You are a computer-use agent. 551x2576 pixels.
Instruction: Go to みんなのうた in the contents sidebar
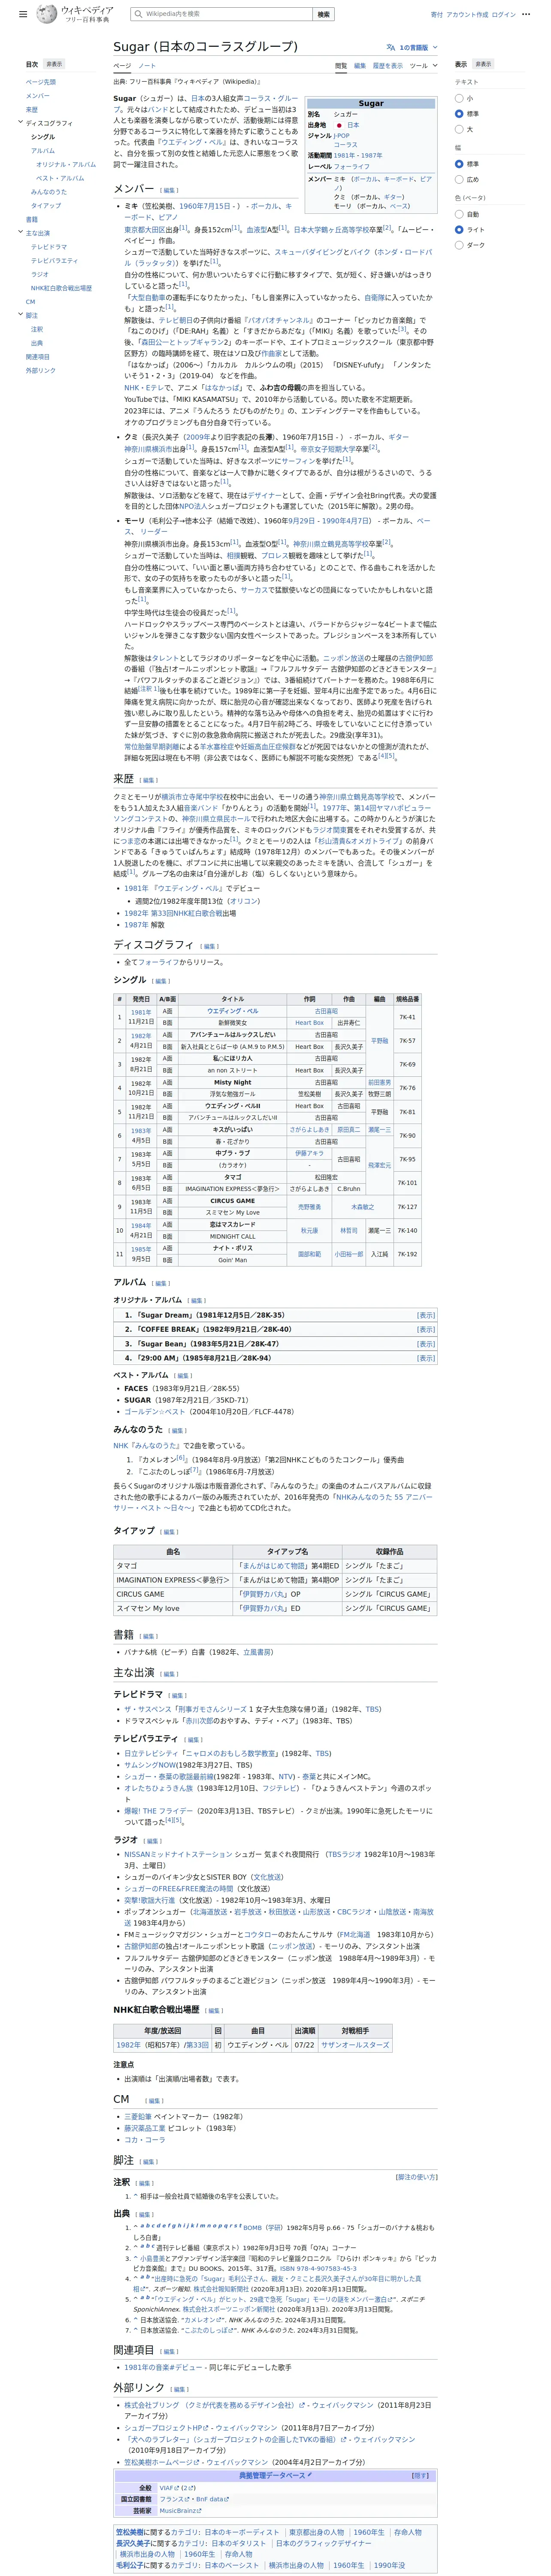[49, 192]
